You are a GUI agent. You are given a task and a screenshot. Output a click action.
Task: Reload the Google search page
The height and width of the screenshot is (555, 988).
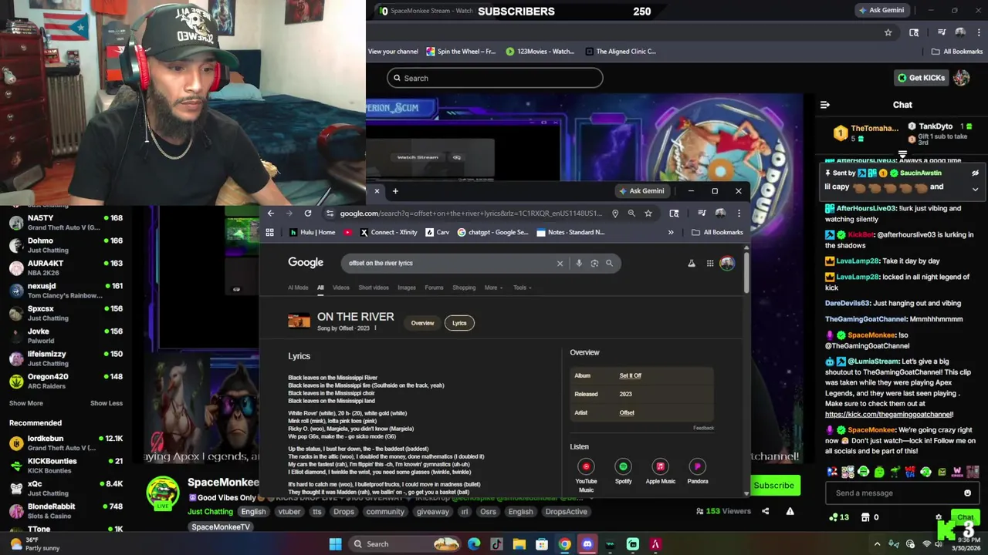(308, 214)
